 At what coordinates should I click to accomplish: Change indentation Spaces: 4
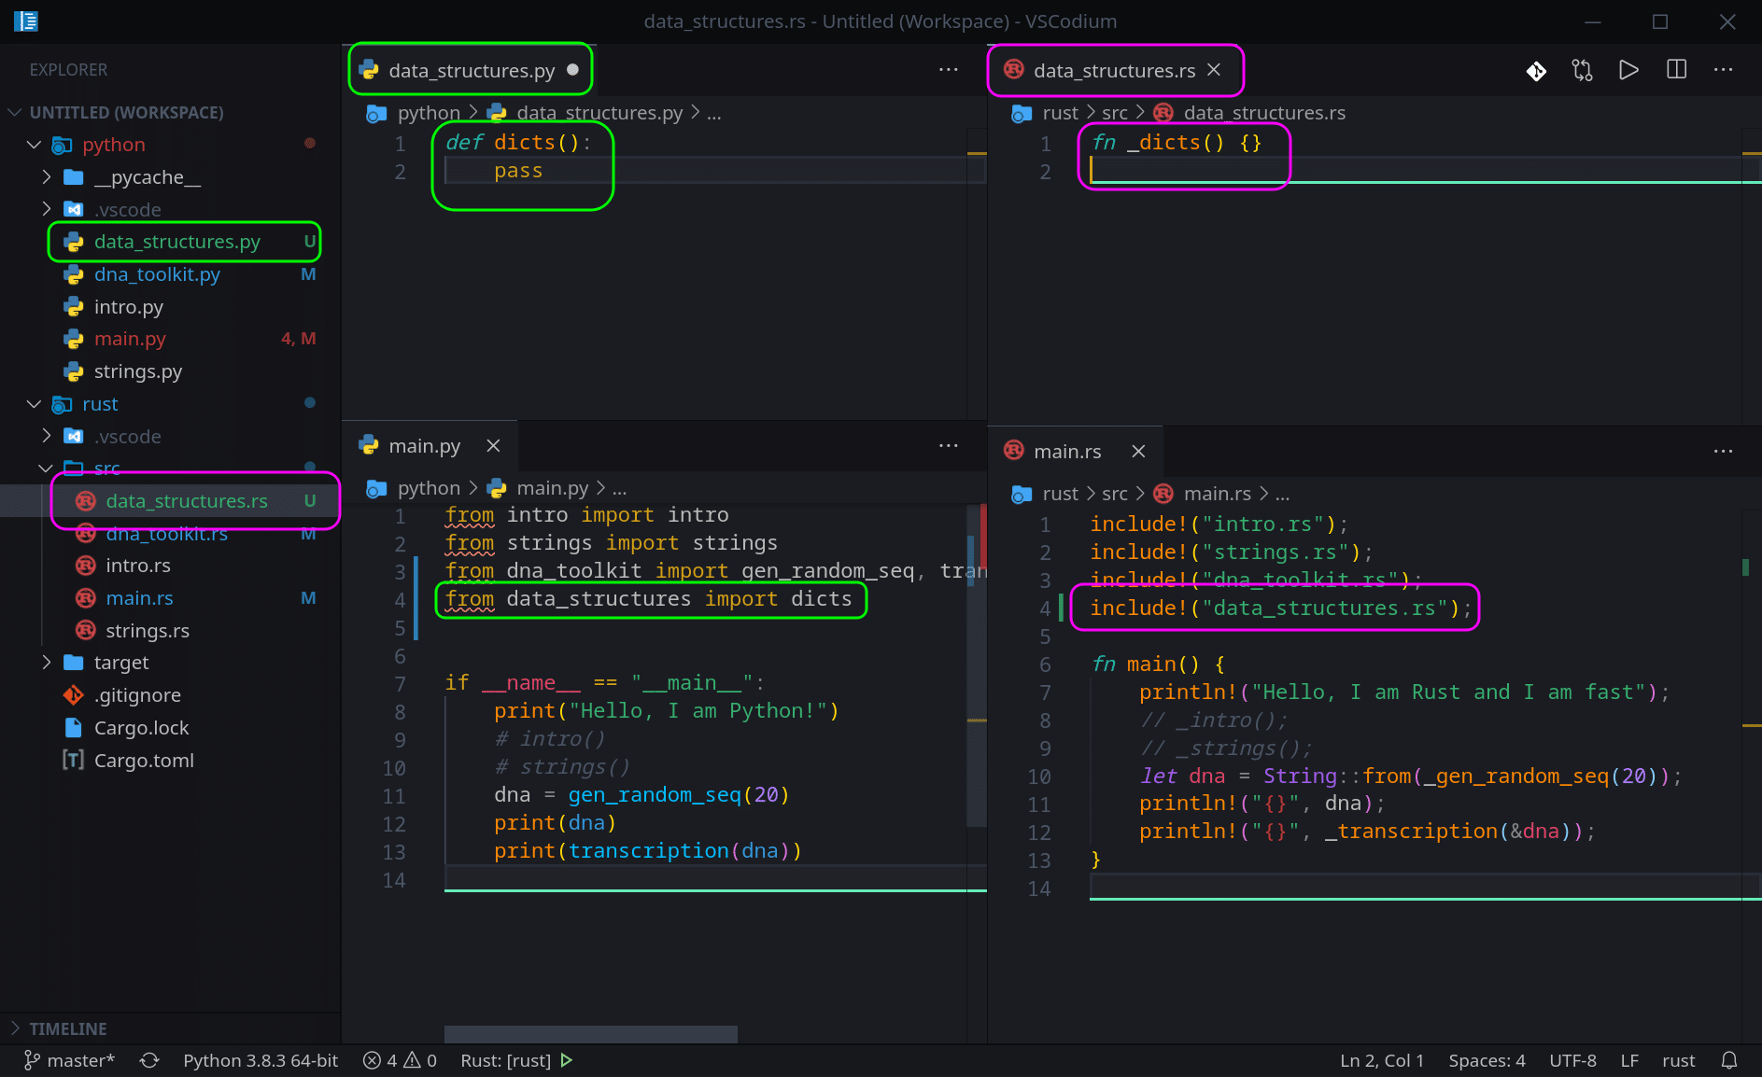pyautogui.click(x=1487, y=1061)
